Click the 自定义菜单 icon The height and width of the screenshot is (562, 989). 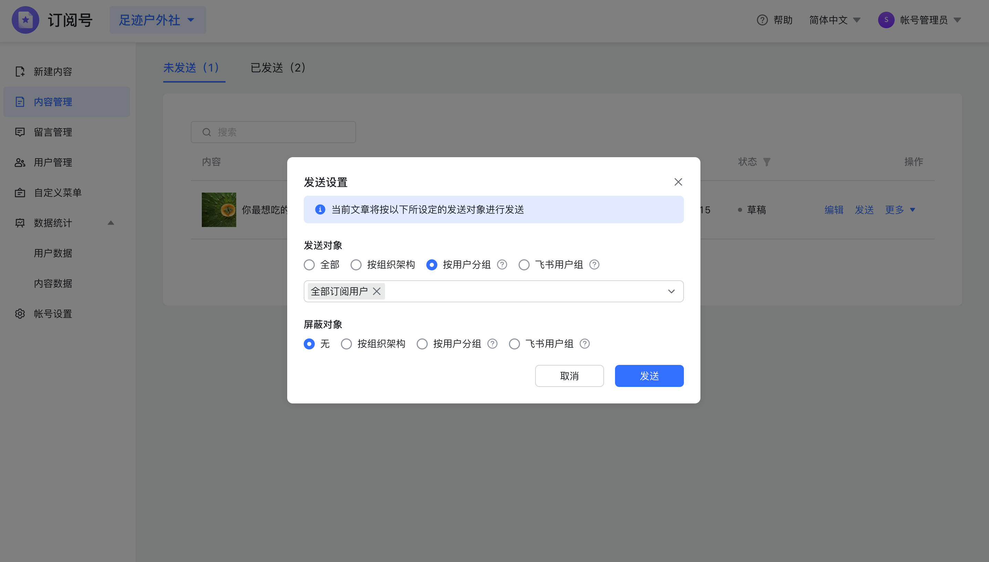(x=20, y=193)
